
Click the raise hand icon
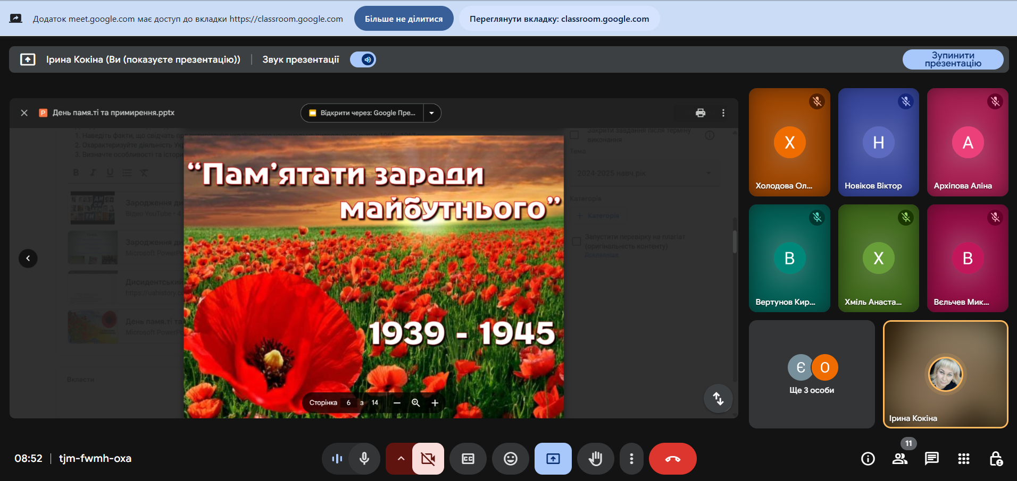pos(595,459)
